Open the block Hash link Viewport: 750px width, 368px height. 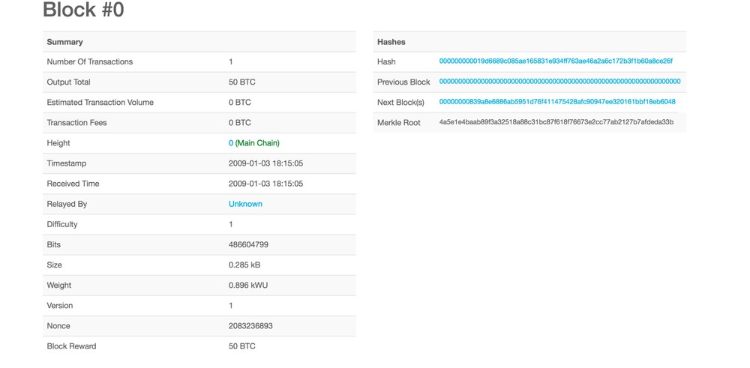pos(556,61)
